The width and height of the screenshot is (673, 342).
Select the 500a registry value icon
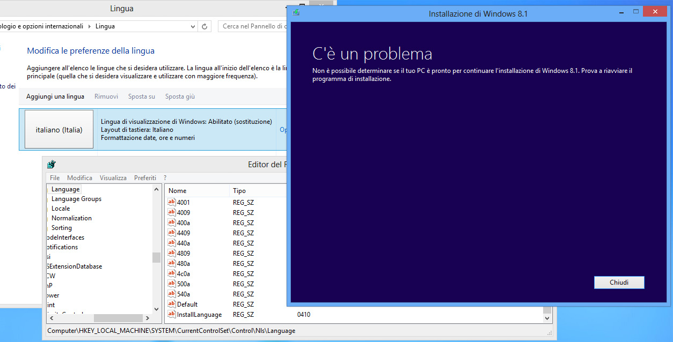172,284
